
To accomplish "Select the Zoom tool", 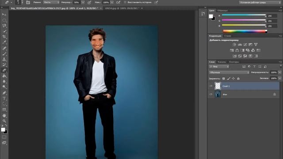I will [x=4, y=121].
